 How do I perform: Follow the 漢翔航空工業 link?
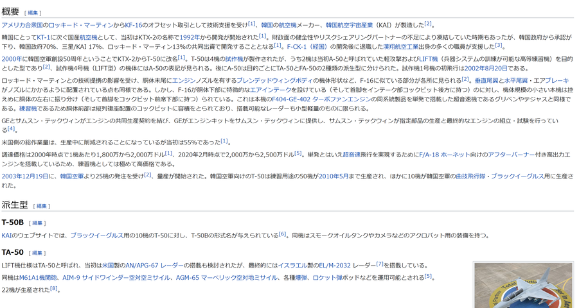401,46
